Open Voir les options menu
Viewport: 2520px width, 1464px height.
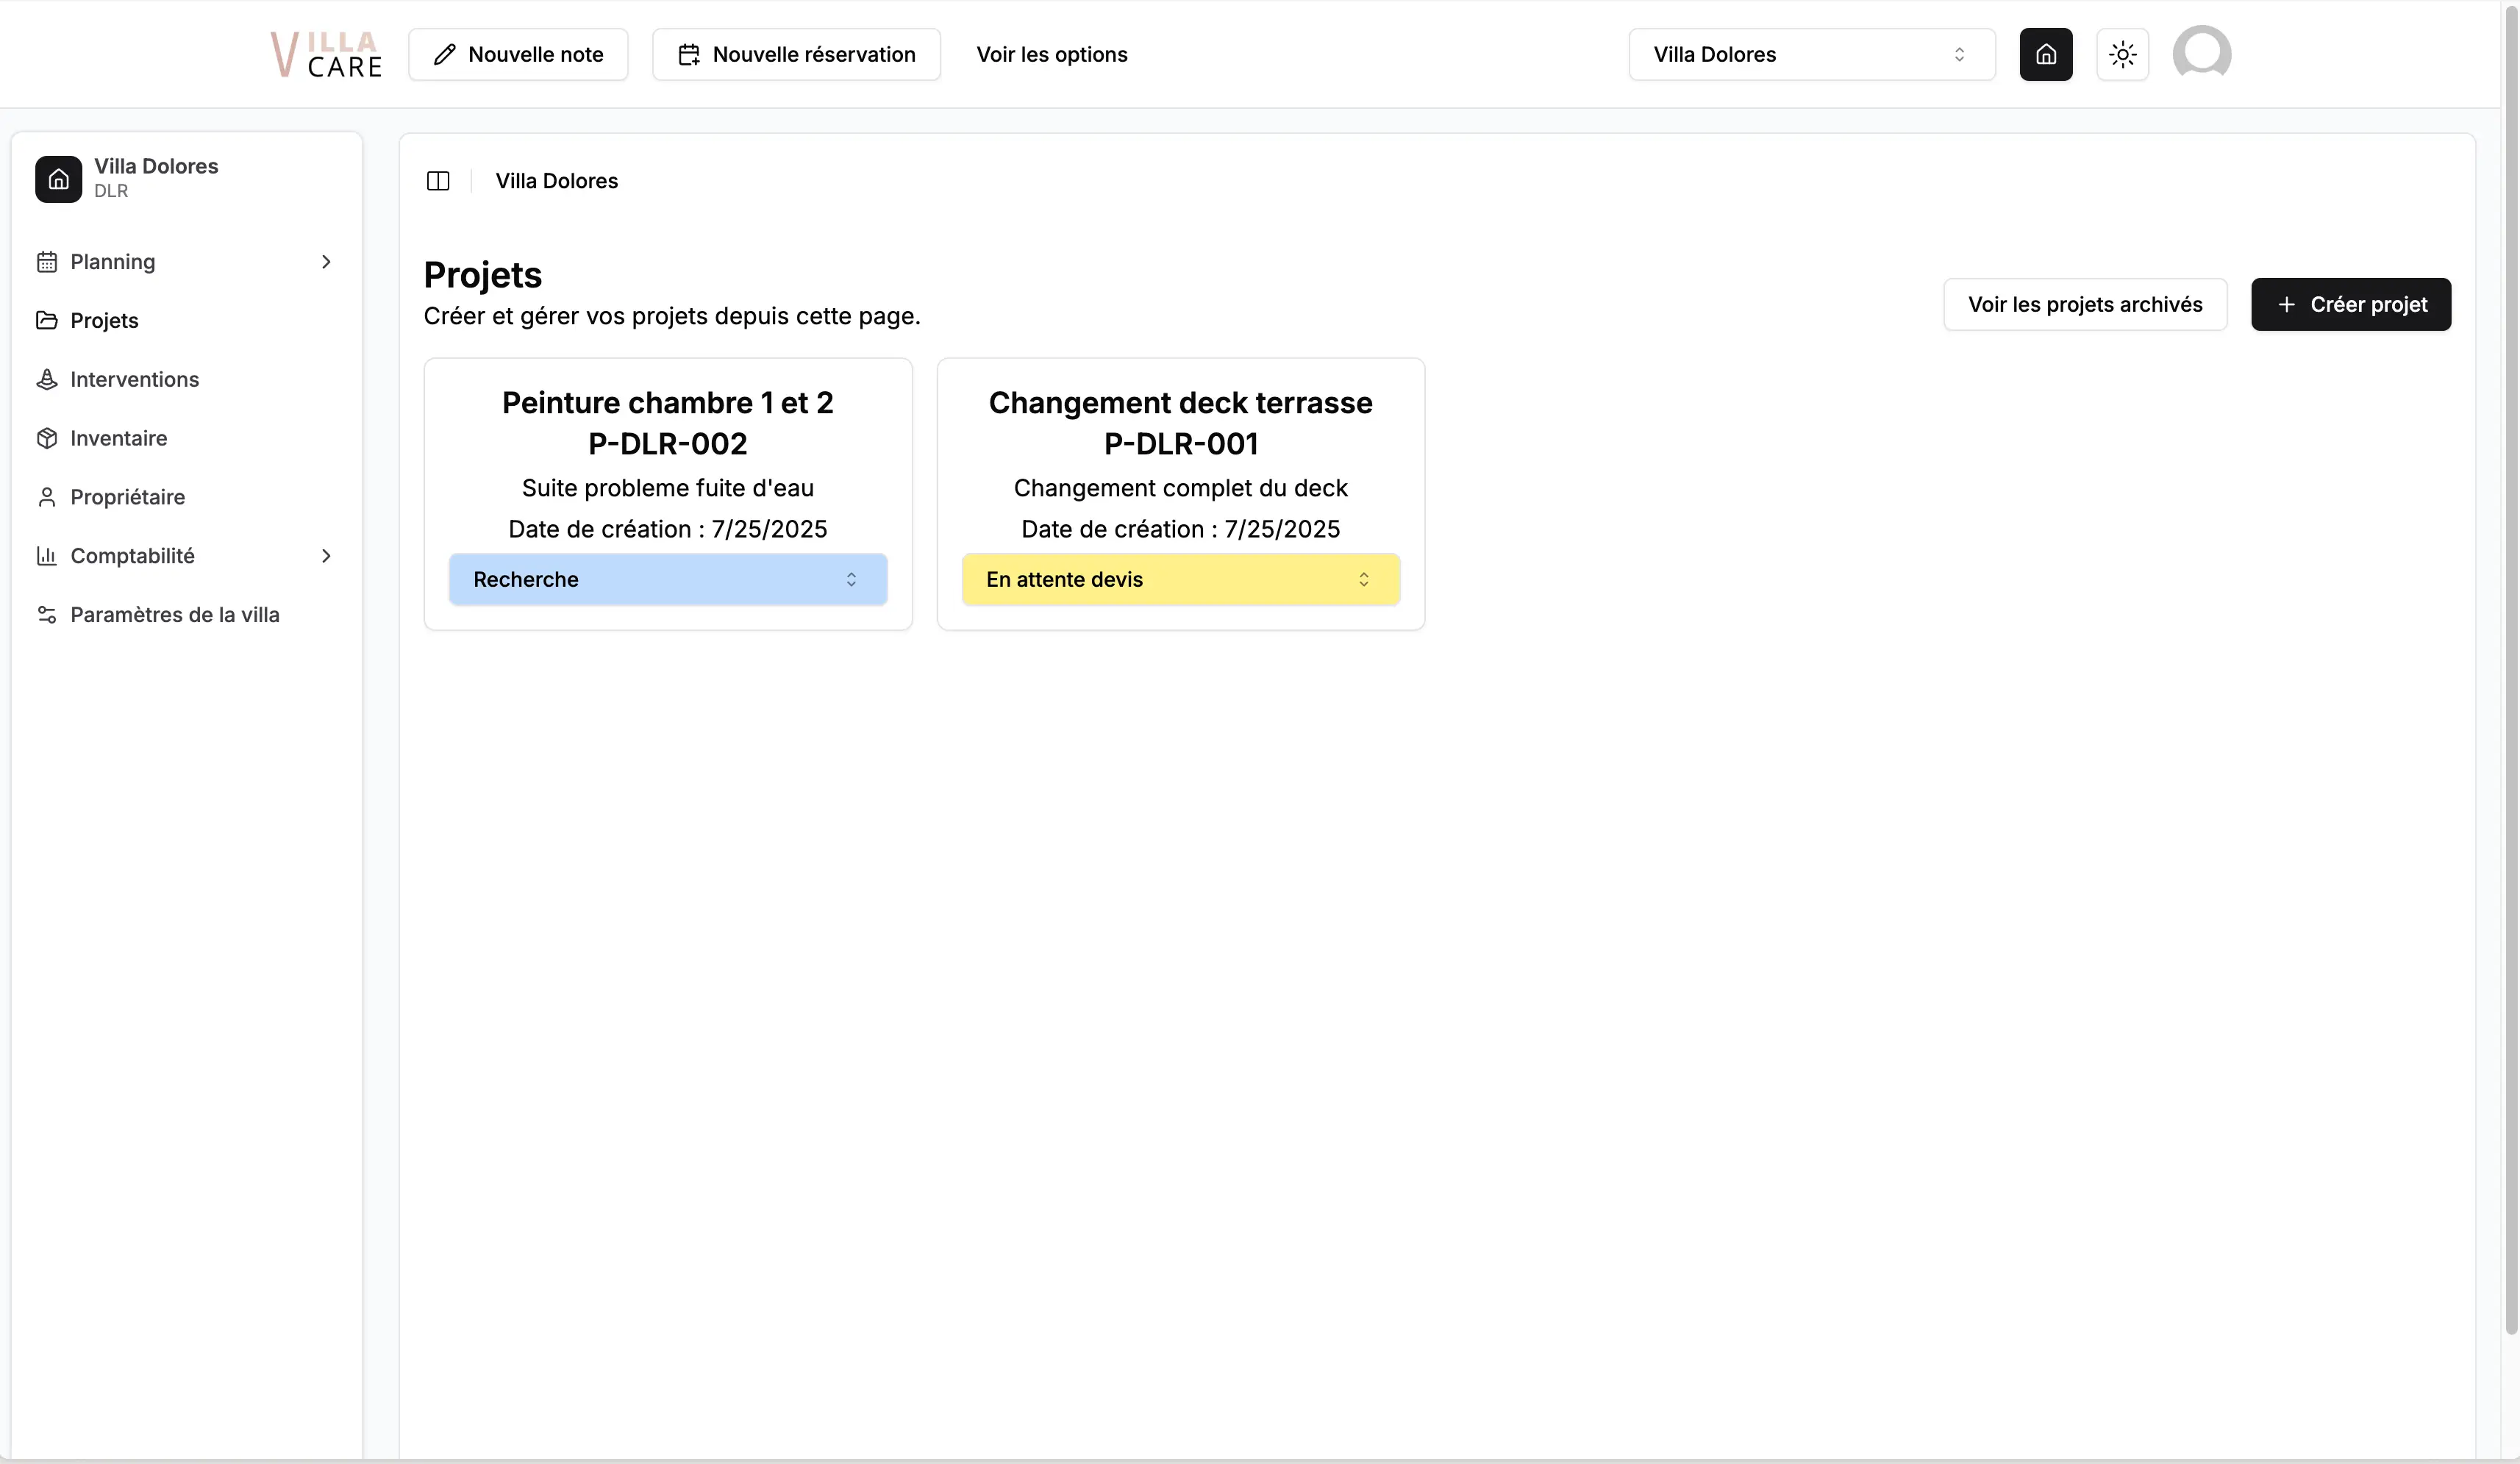[x=1051, y=54]
